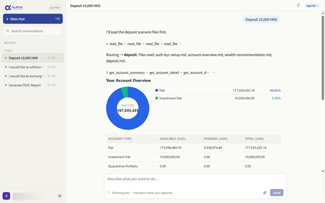Click the 'Execution needs your approval' text
The width and height of the screenshot is (325, 203).
(153, 193)
